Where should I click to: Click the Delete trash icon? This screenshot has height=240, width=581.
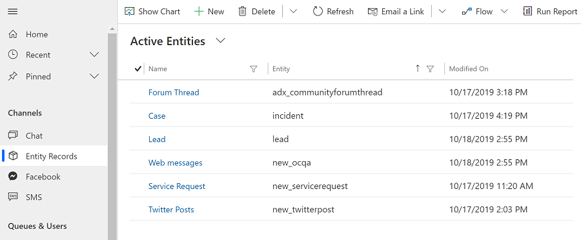[x=242, y=12]
